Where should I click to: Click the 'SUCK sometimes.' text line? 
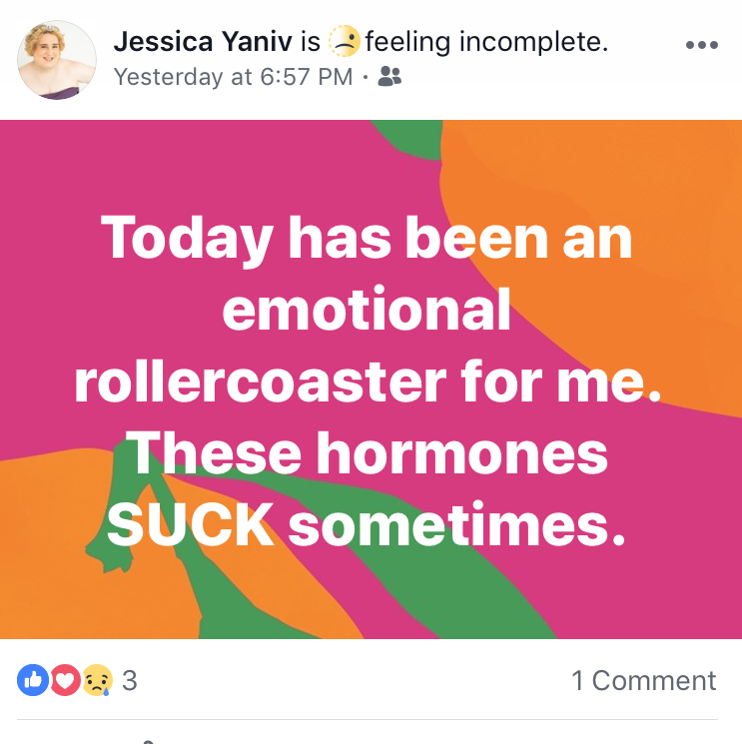367,525
